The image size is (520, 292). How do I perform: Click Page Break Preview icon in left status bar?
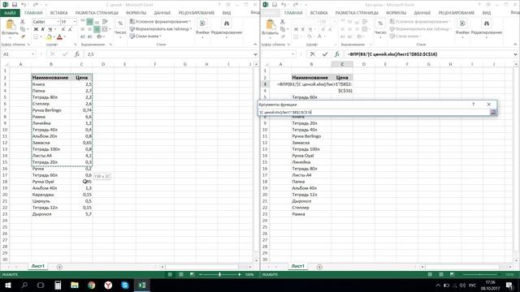tap(192, 274)
